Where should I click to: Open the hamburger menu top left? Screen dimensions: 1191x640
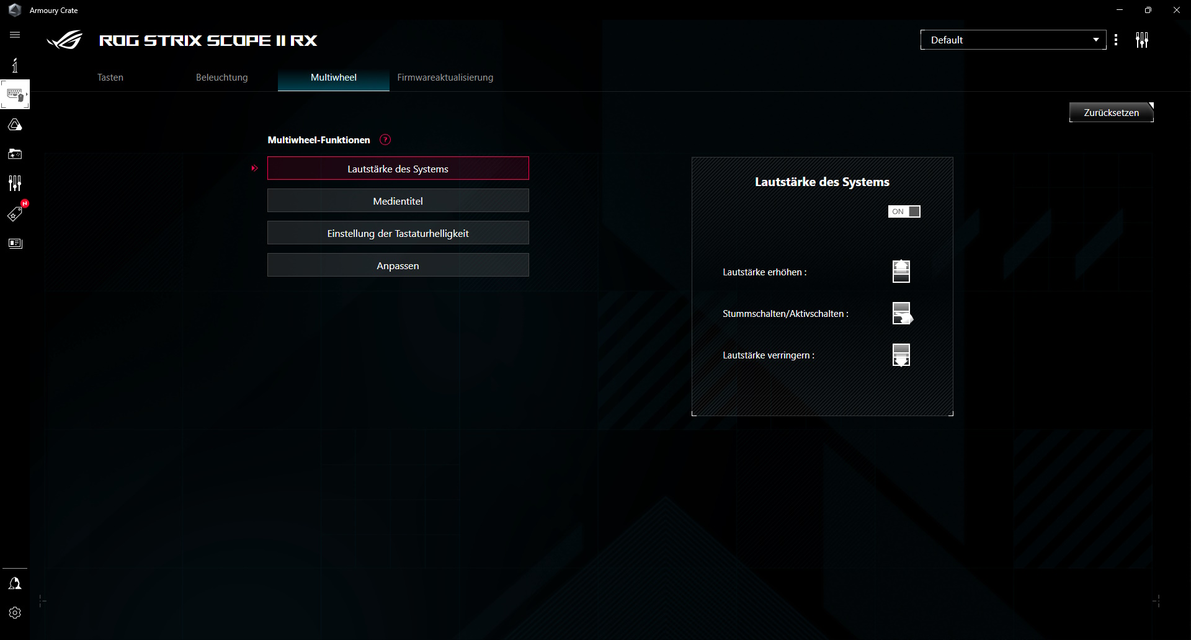15,35
